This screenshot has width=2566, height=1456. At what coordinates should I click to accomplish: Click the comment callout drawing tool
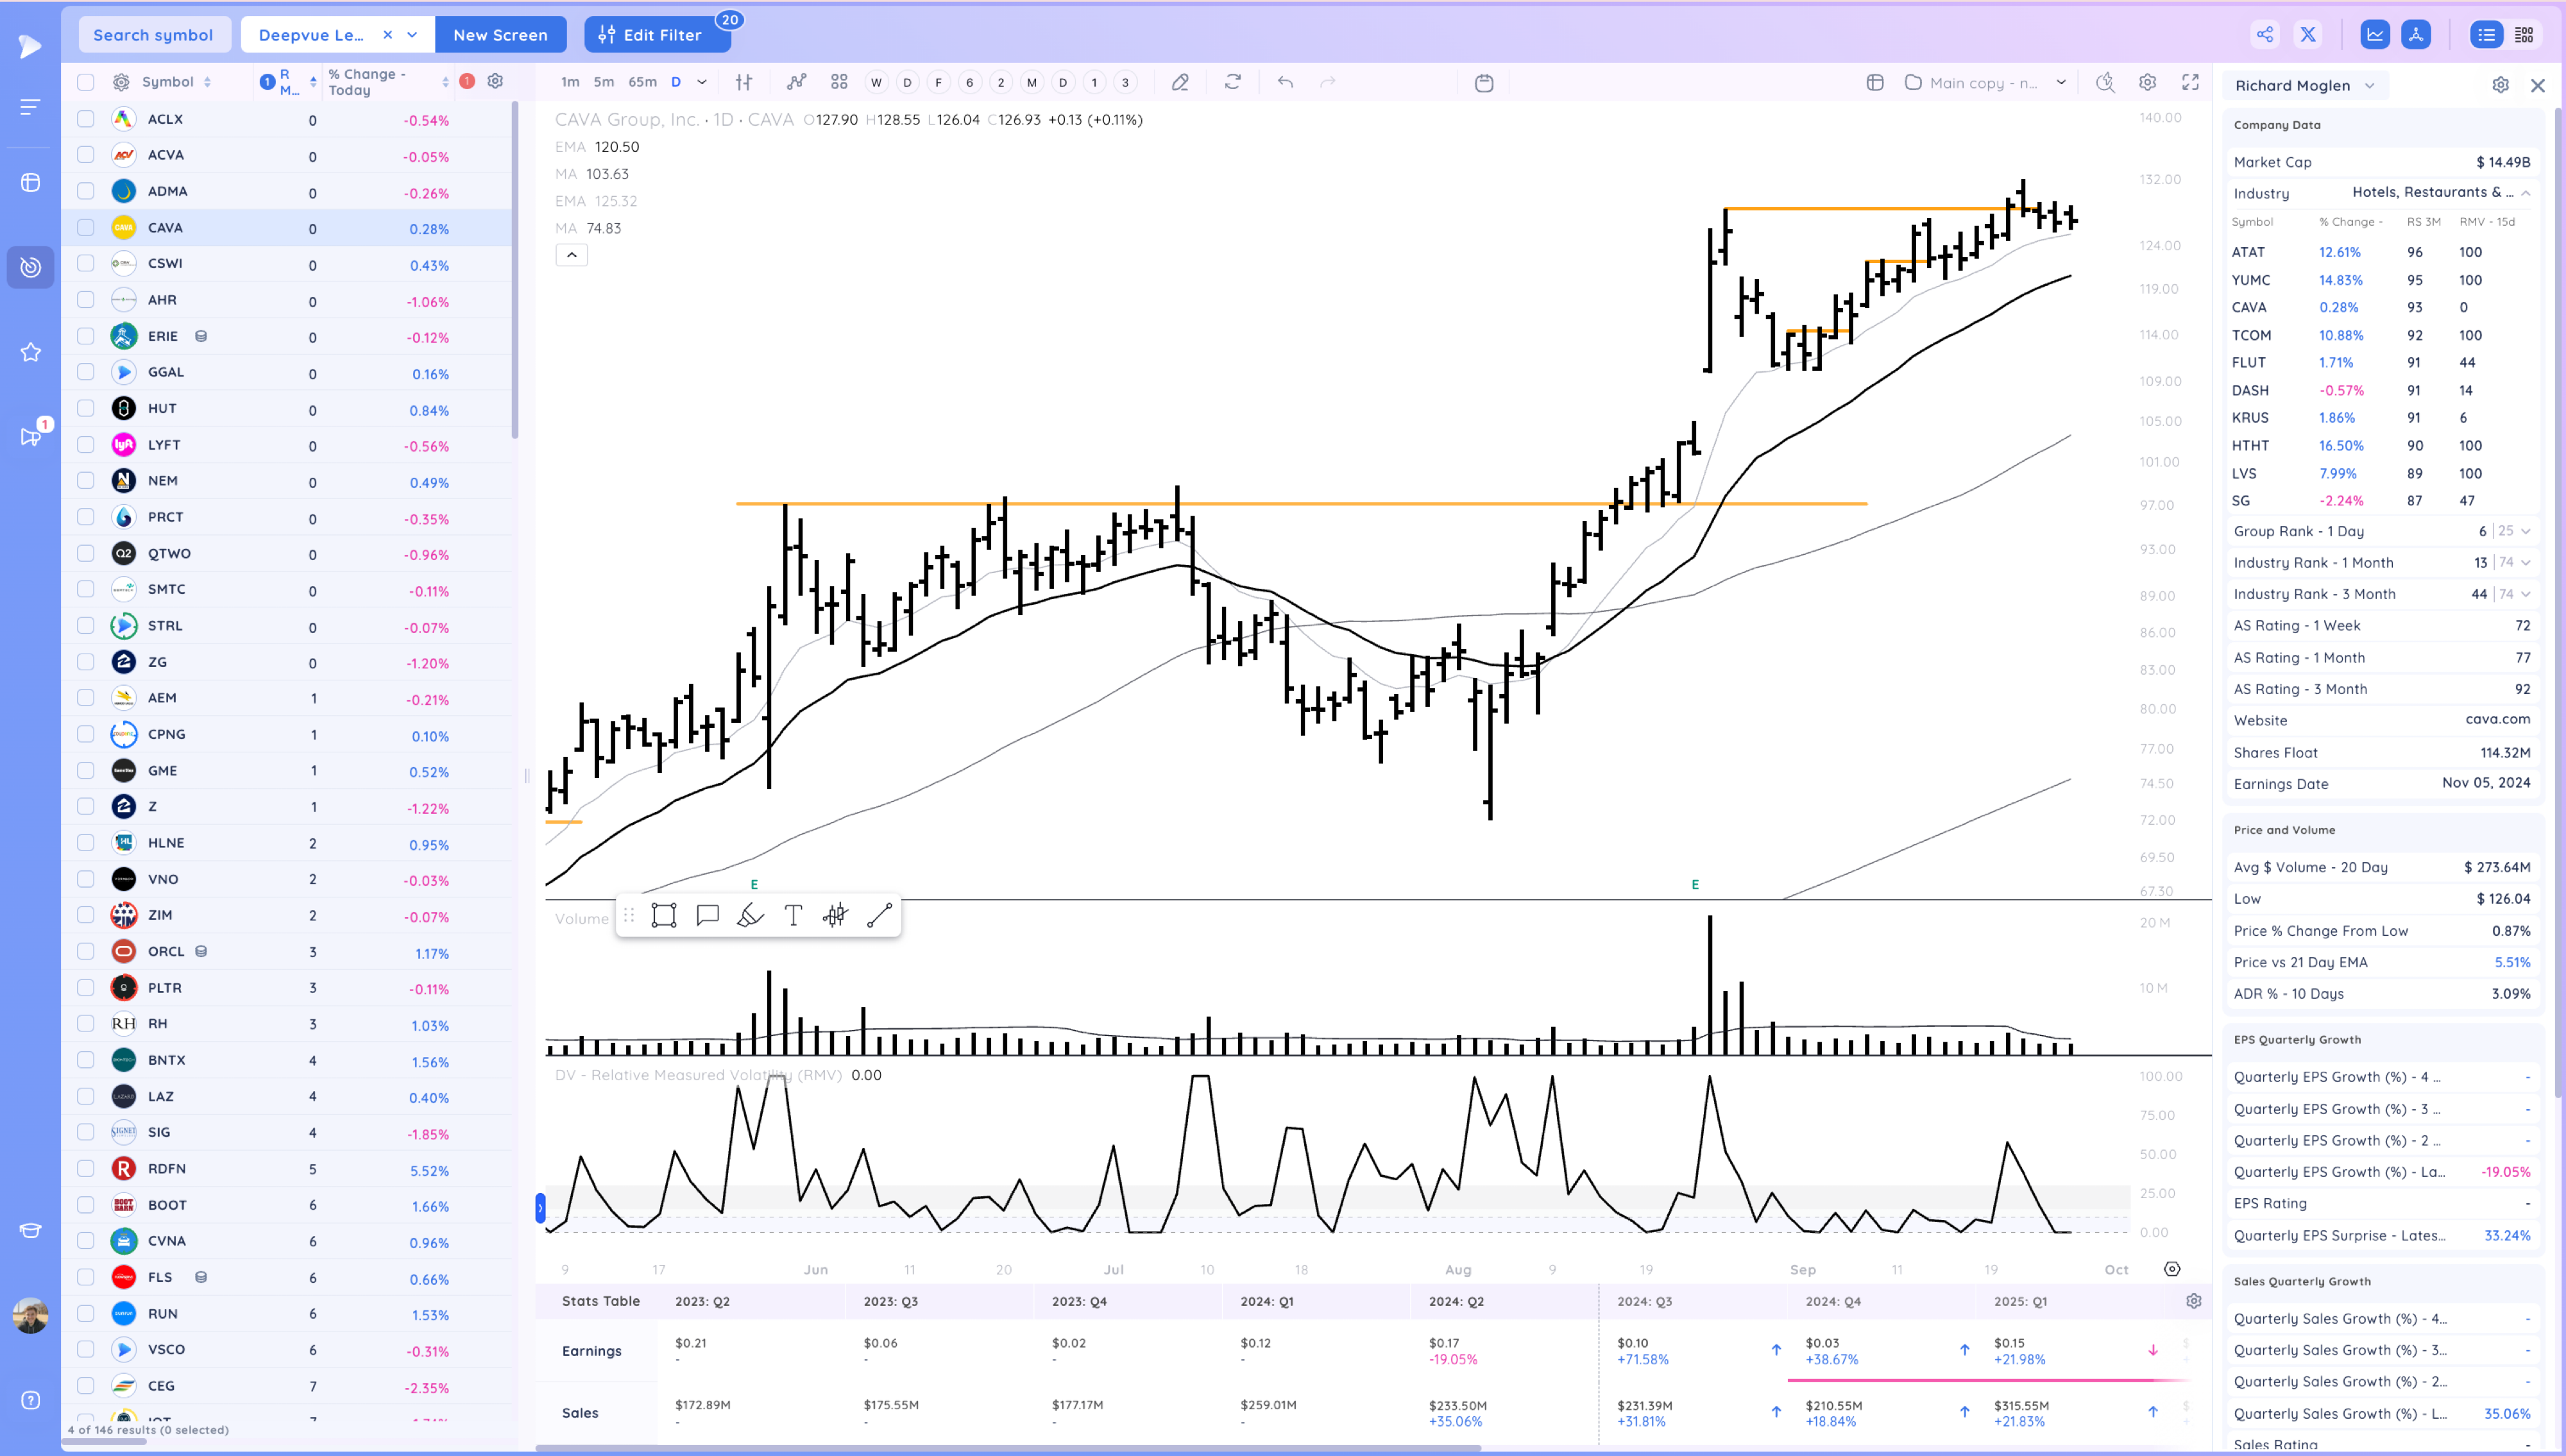(707, 915)
